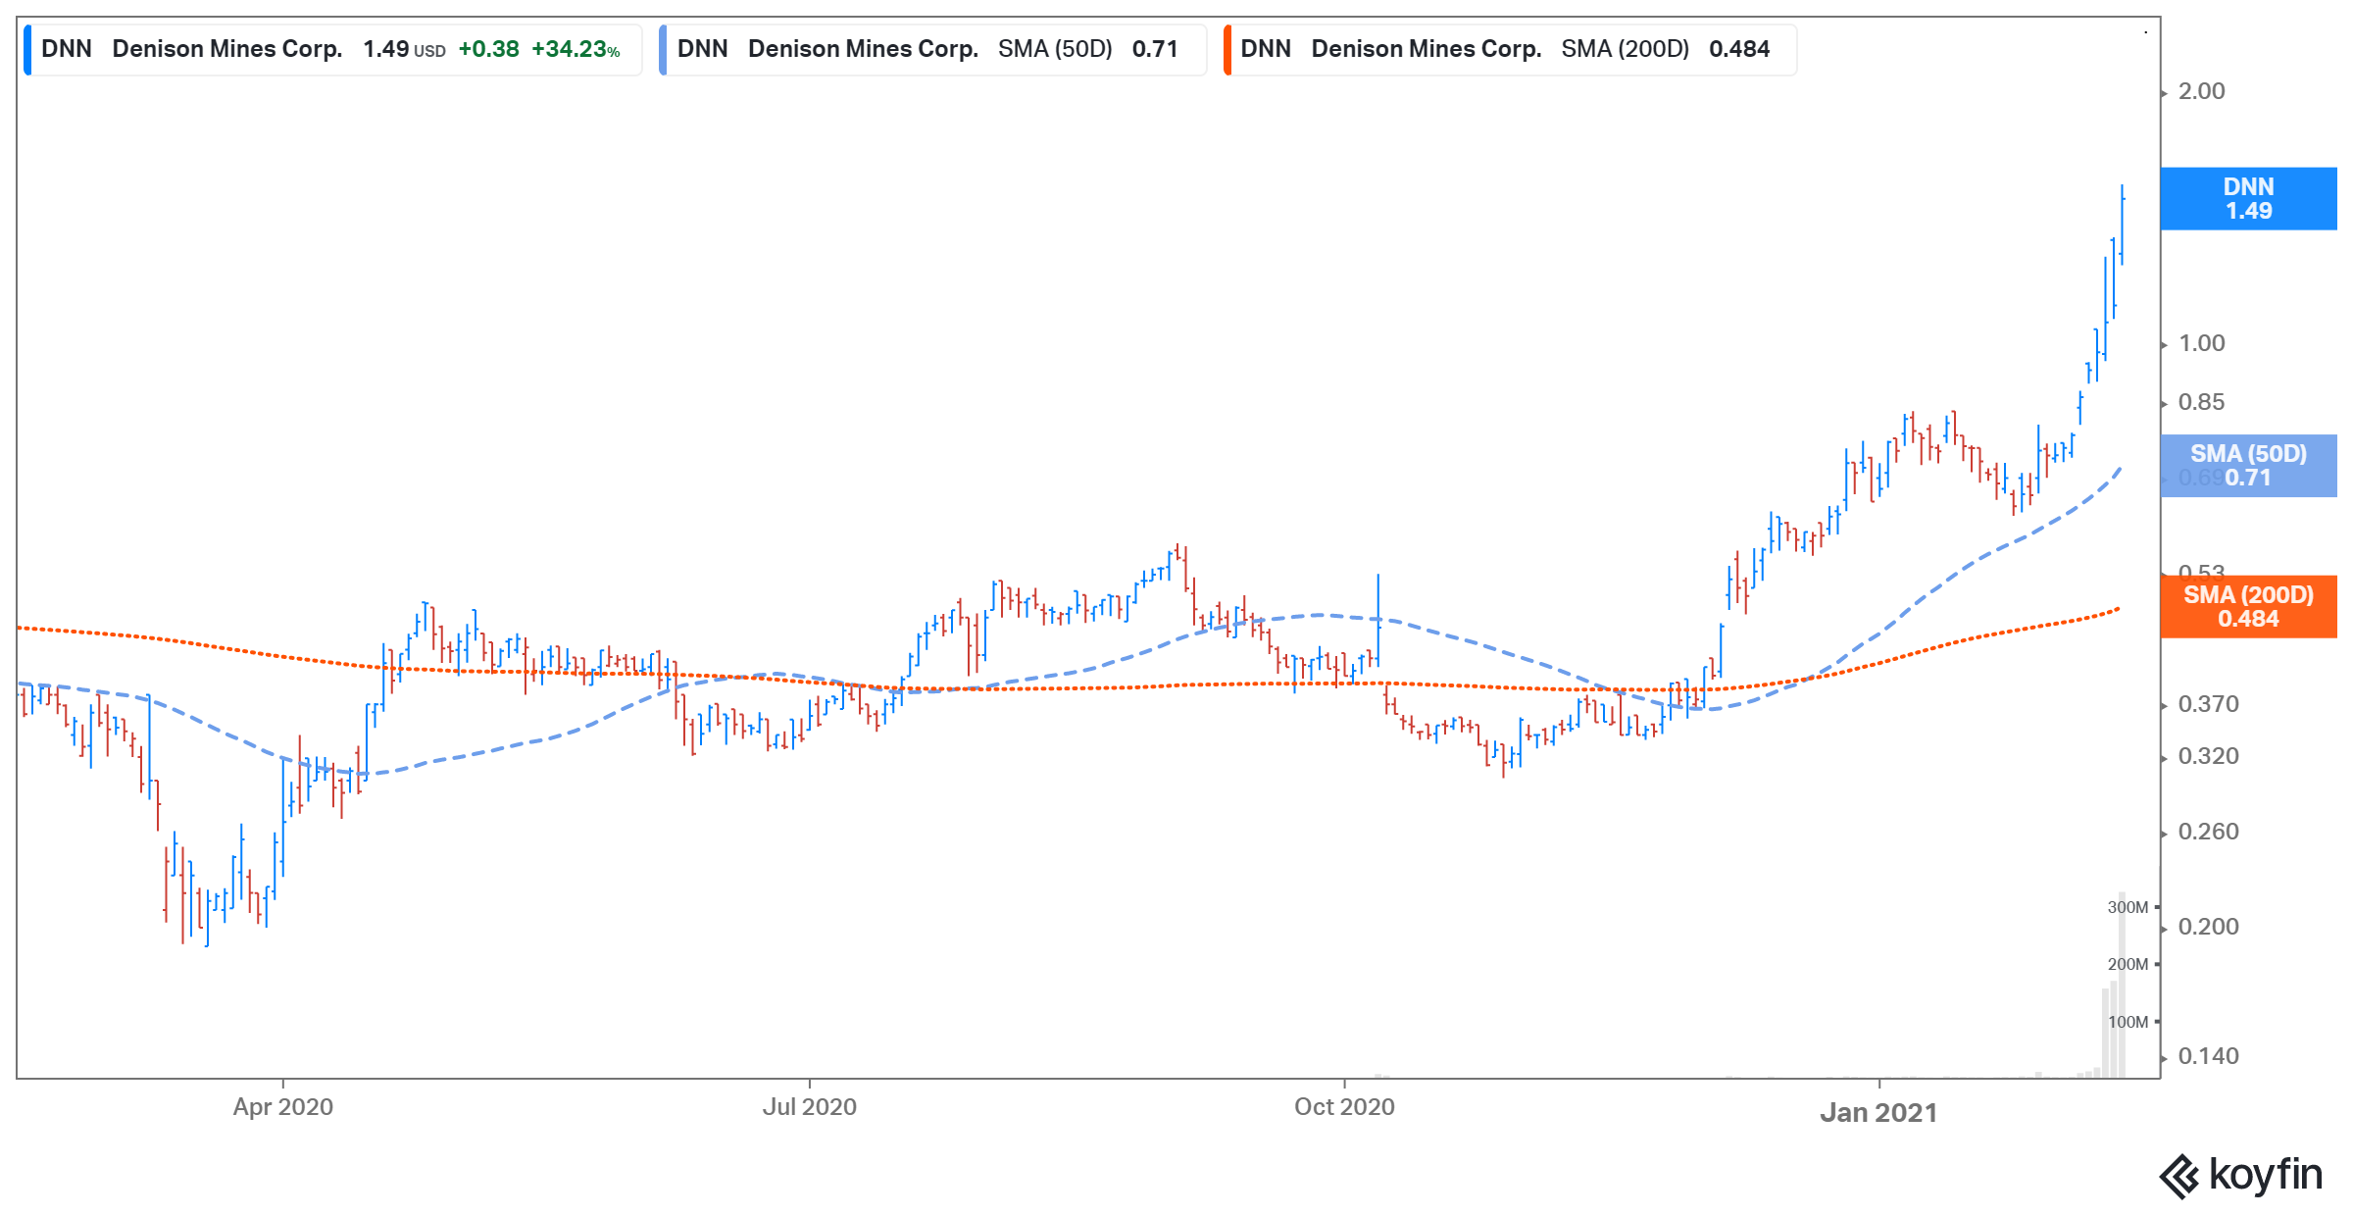This screenshot has width=2353, height=1216.
Task: Click the 1.00 price axis label
Action: (2202, 343)
